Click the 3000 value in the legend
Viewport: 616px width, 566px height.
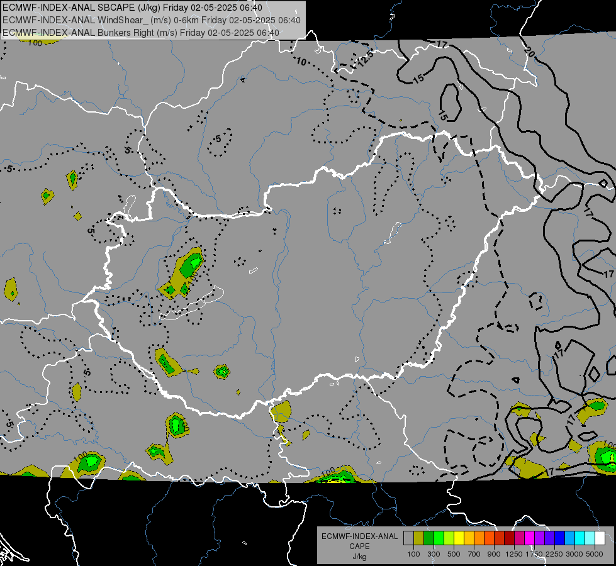pos(574,554)
